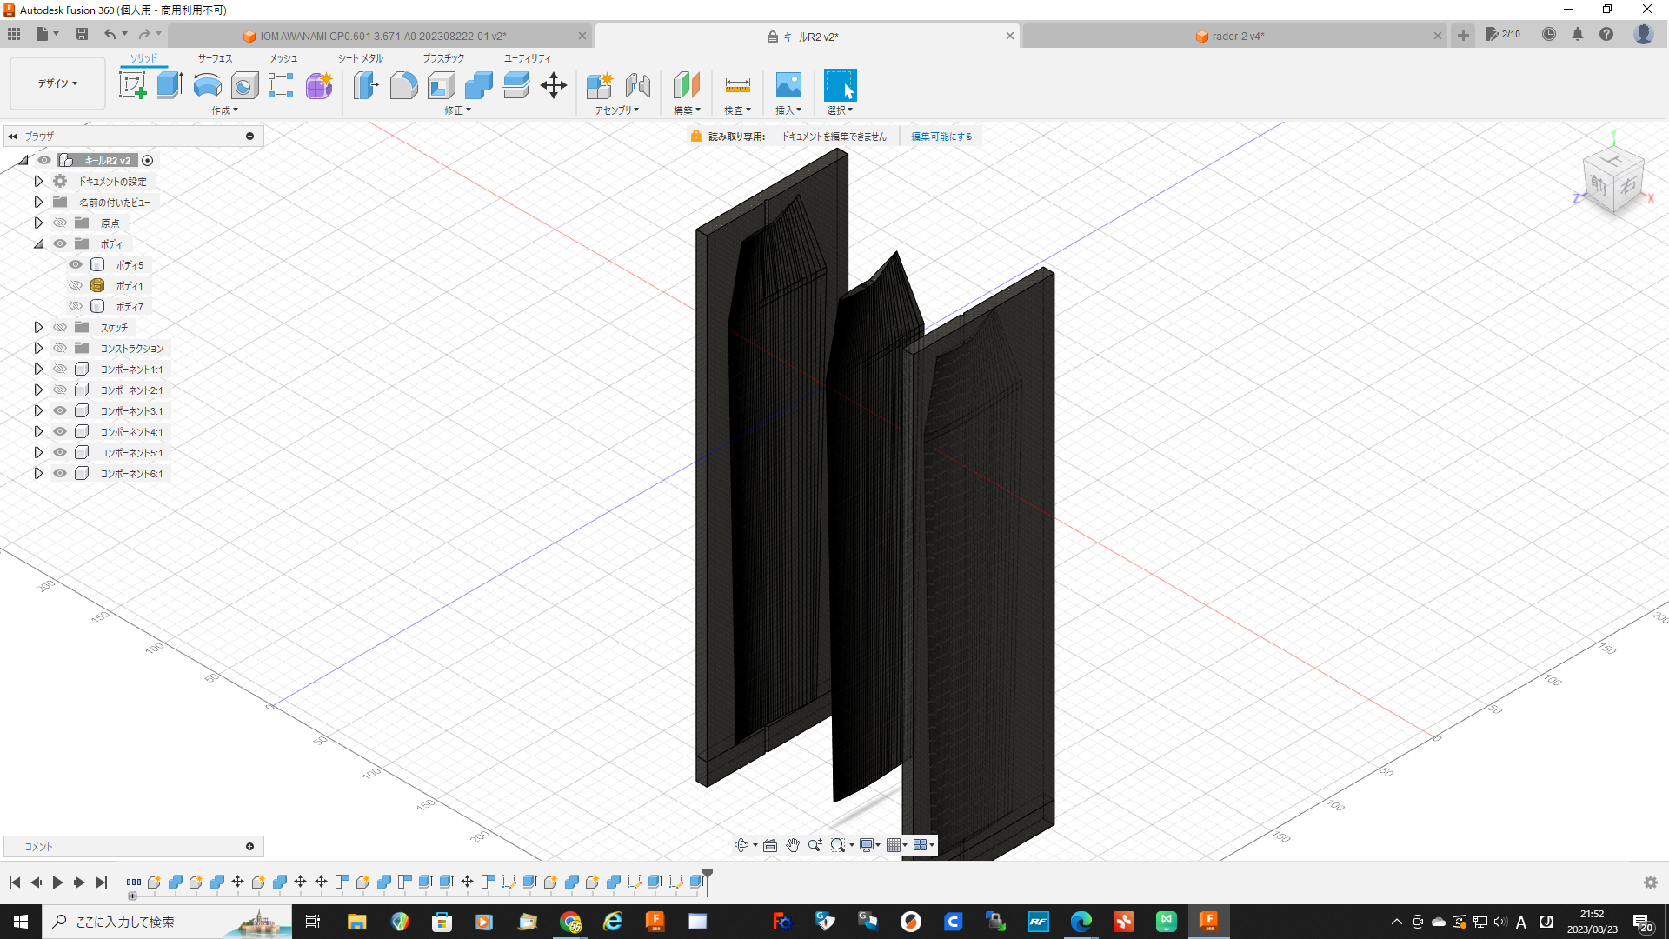
Task: Collapse the ボディ folder tree
Action: pos(38,243)
